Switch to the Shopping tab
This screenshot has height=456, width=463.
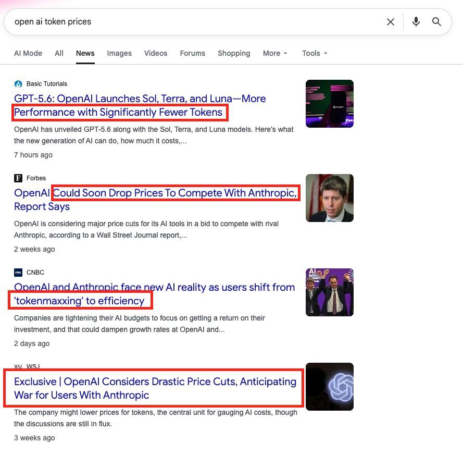[x=234, y=53]
